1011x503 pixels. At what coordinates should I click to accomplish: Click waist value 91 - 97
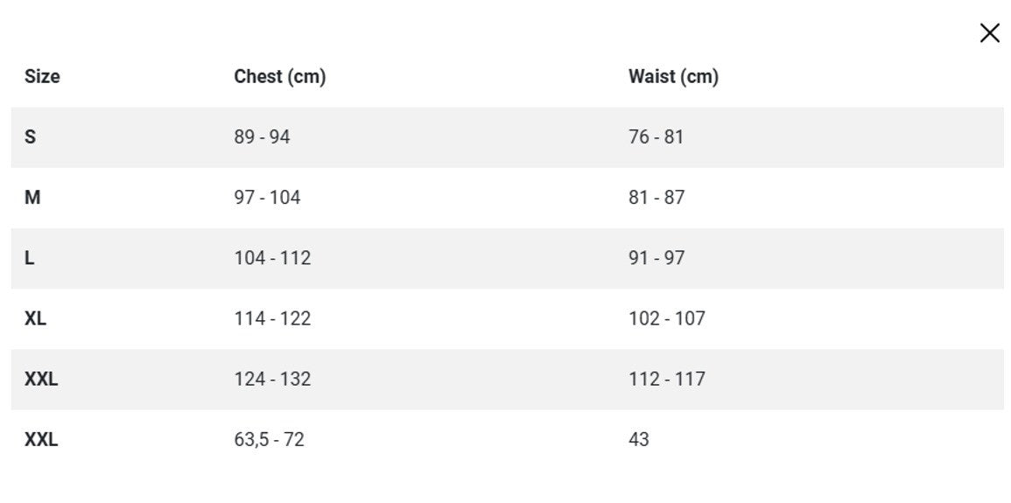(x=656, y=258)
